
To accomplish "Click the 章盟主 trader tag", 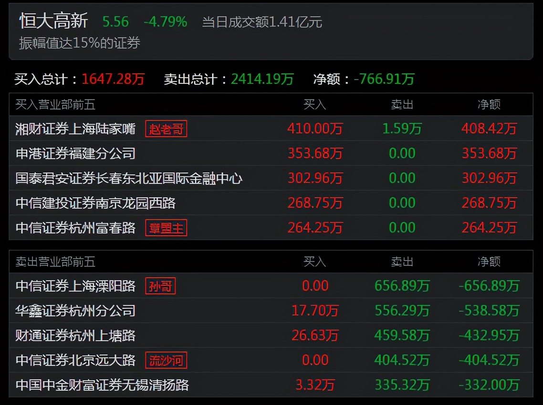I will point(166,228).
